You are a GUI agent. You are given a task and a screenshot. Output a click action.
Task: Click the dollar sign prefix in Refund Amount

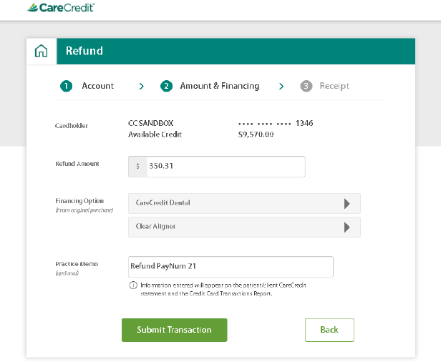tap(137, 167)
